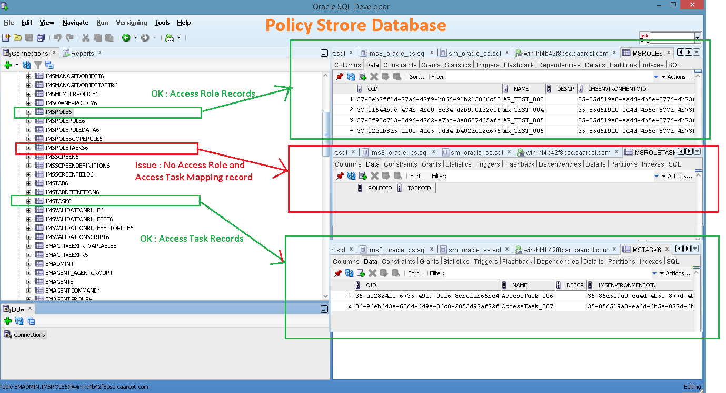Open Columns tab in IMSTASK6 panel

pos(346,261)
